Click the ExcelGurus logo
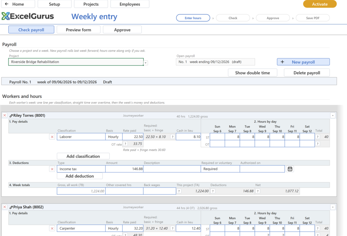Image resolution: width=347 pixels, height=236 pixels. point(28,16)
